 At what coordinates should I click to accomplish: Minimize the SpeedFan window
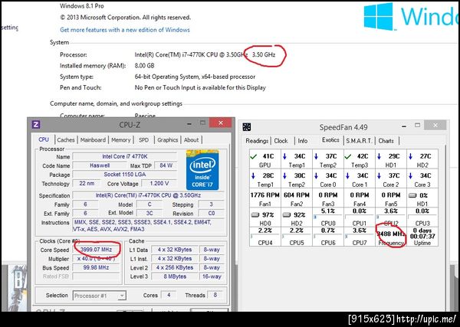pos(404,126)
